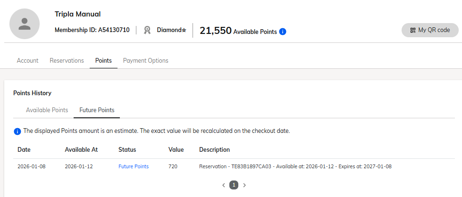Viewport: 462px width, 197px height.
Task: Show the Available Points sub-tab
Action: [x=47, y=110]
